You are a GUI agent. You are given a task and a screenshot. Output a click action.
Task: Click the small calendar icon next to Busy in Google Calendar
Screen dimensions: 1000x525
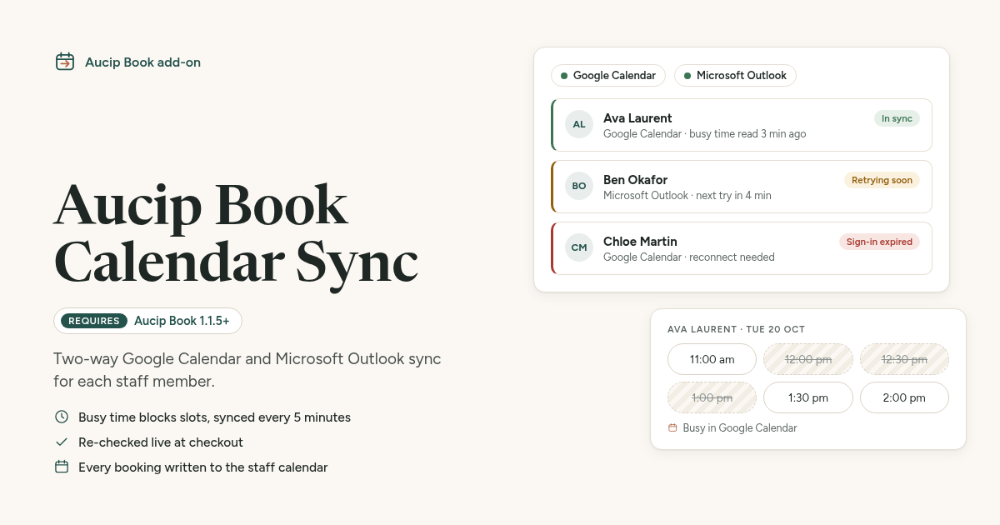(672, 427)
